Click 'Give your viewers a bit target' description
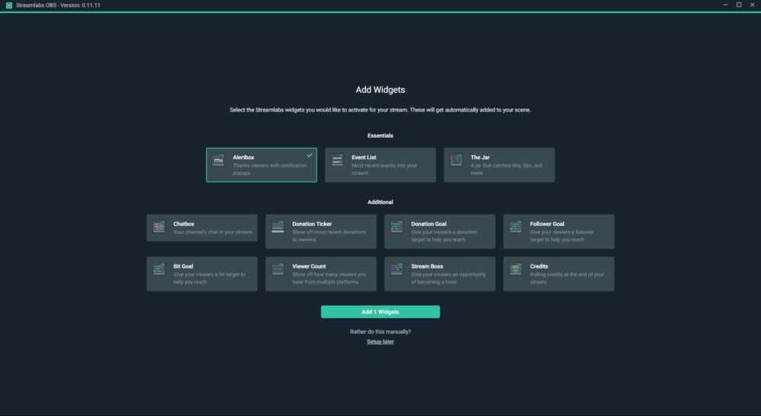Screen dimensions: 761x416 point(209,278)
